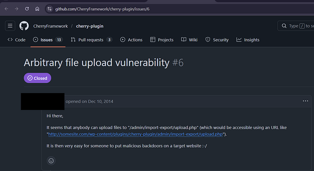Click the purple Closed status badge

[x=37, y=78]
